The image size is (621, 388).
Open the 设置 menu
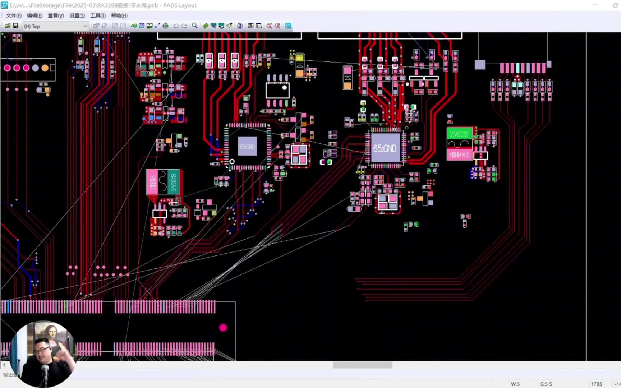click(76, 15)
